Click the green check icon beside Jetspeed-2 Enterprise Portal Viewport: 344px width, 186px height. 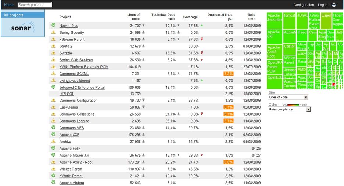tap(53, 87)
